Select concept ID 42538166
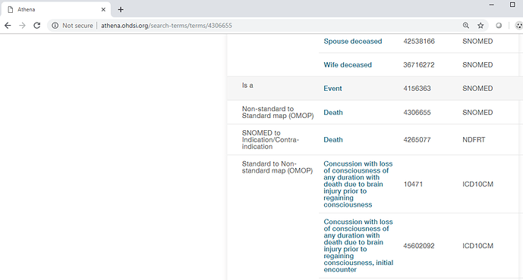The image size is (523, 280). point(419,41)
